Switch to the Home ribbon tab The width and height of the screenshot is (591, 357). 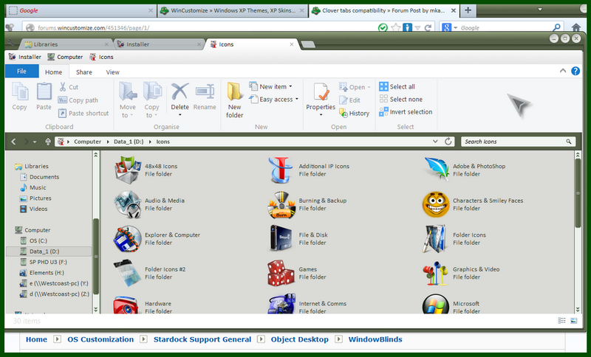(x=53, y=72)
